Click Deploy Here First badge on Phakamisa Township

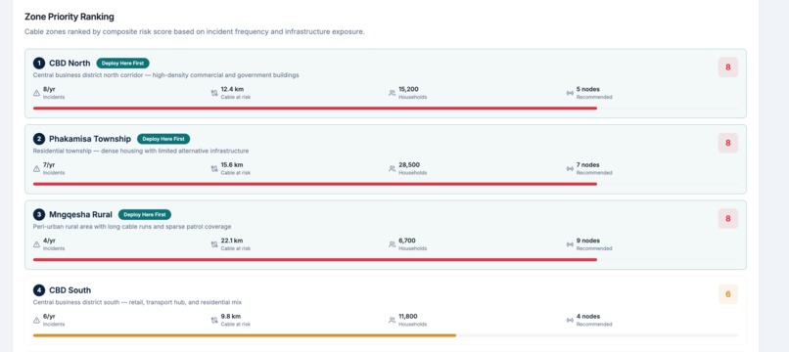click(163, 139)
